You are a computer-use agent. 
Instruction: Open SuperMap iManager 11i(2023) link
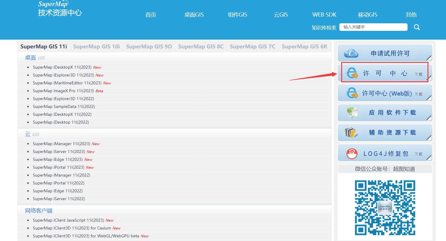click(62, 144)
